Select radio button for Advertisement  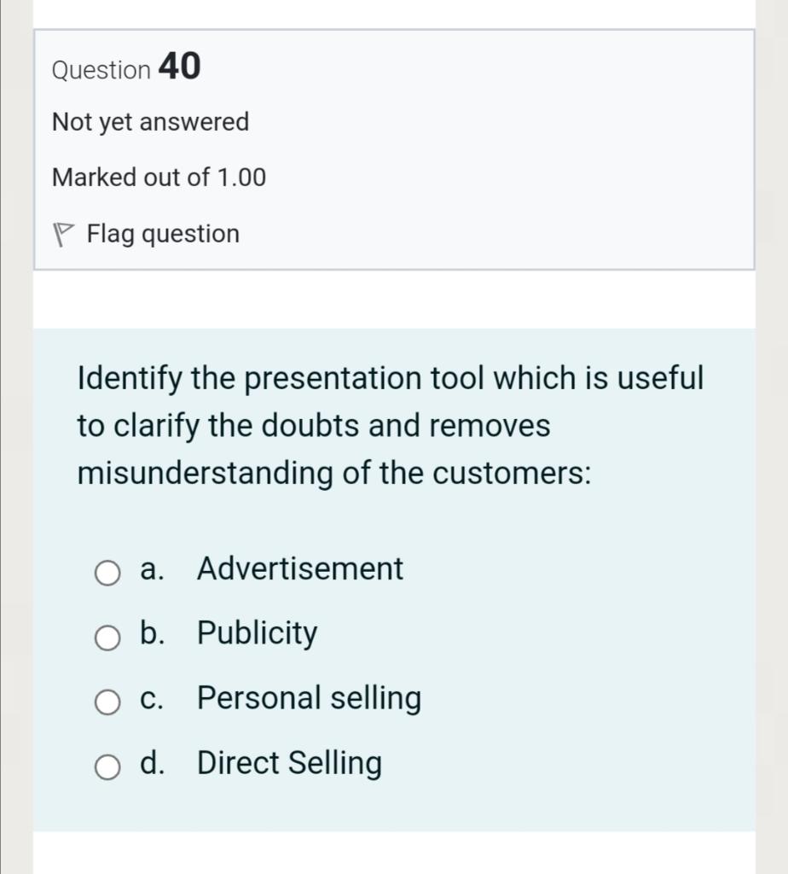(x=107, y=573)
